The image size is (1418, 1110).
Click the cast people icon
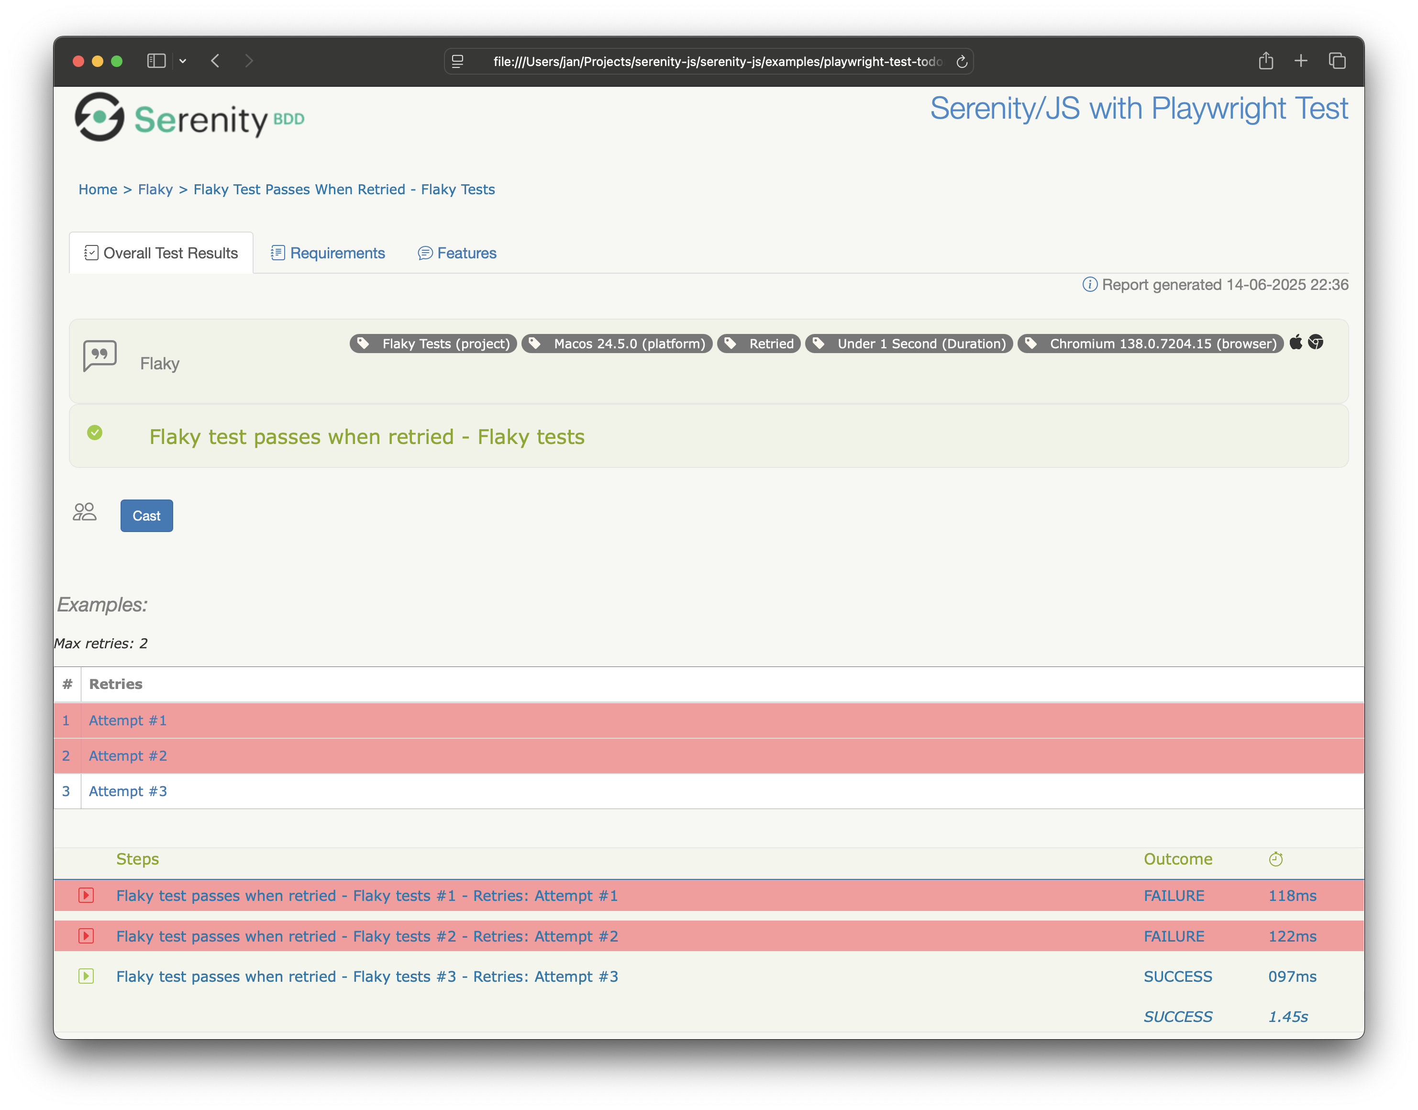coord(85,512)
